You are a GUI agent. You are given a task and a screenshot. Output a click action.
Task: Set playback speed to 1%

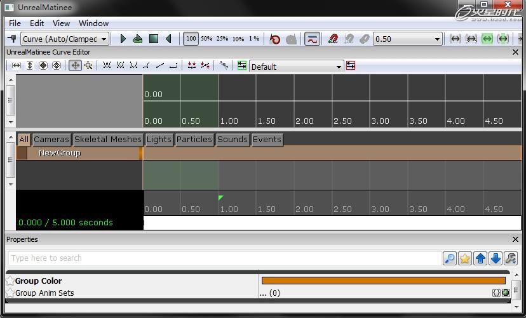pyautogui.click(x=254, y=39)
